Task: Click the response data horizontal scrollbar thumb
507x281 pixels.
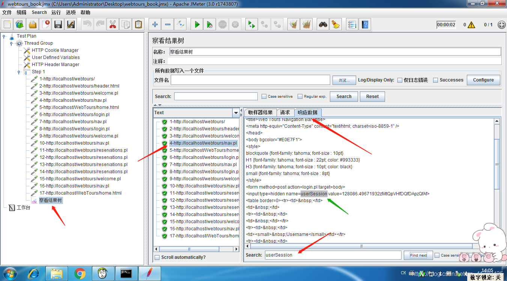Action: (x=361, y=246)
